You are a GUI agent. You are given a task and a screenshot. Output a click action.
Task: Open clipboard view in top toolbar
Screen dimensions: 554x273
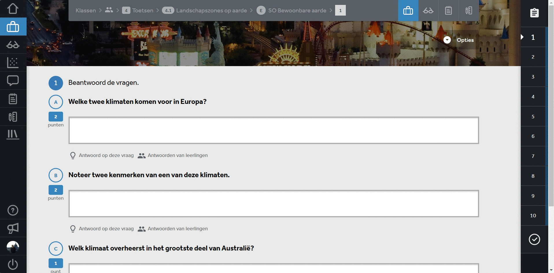tap(448, 10)
